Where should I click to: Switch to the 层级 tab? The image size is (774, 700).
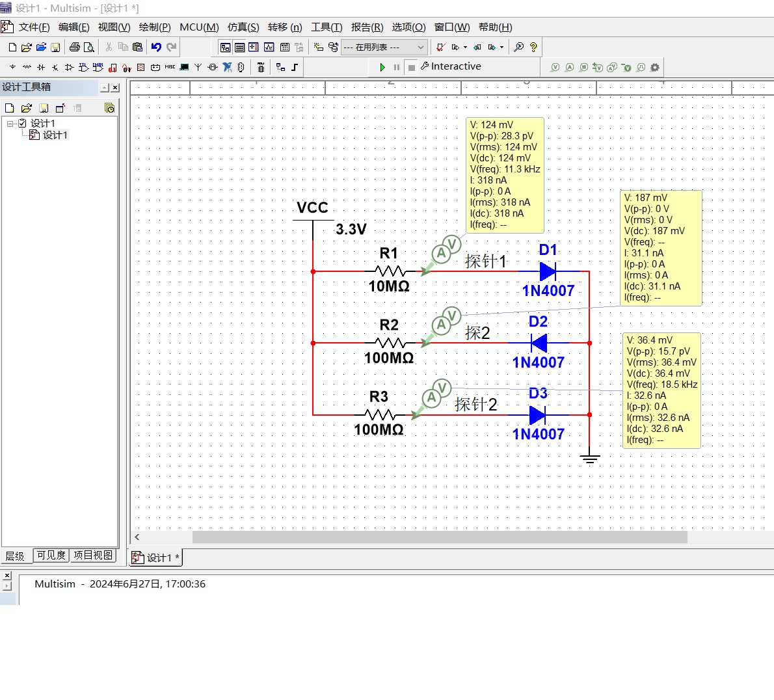click(16, 556)
